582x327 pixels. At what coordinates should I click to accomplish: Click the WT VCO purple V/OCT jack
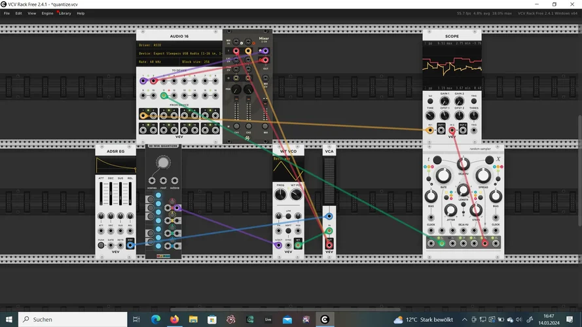coord(278,245)
